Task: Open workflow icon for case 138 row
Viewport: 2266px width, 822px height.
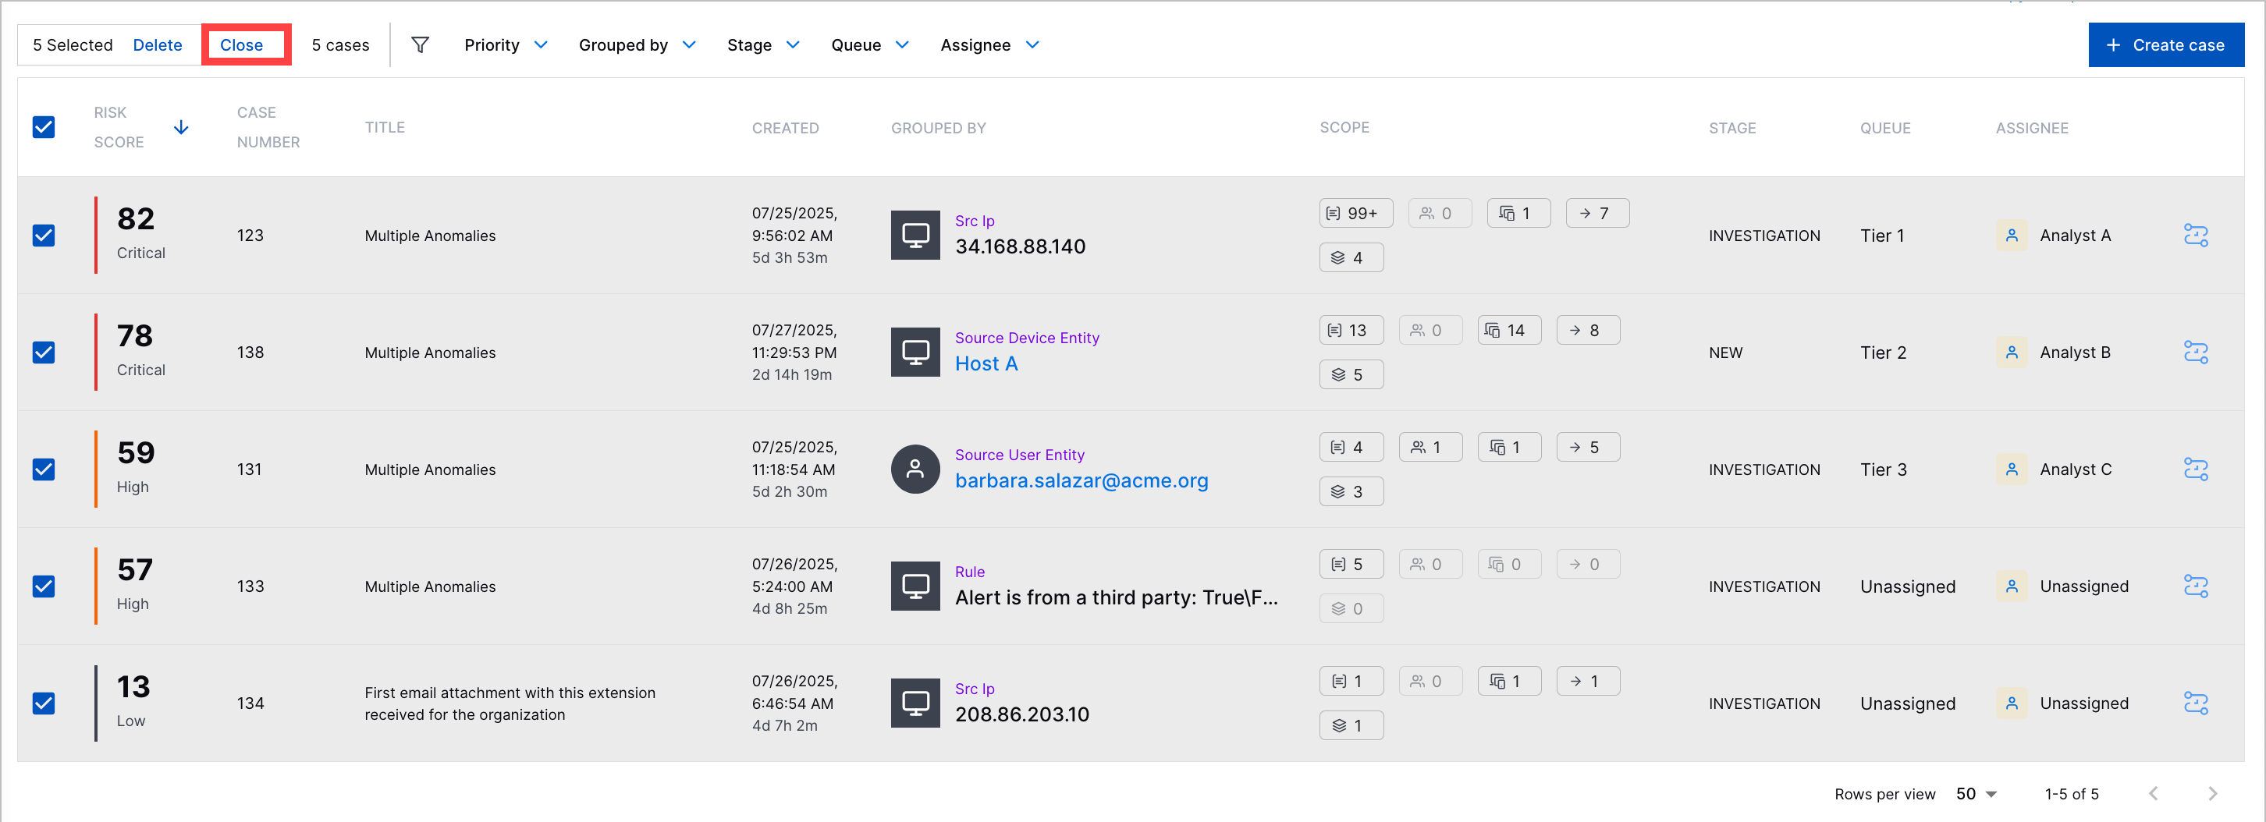Action: [2196, 353]
